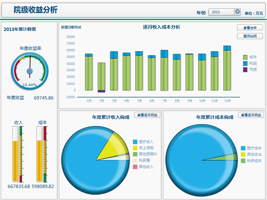The image size is (267, 200).
Task: Select the yellow 向上领报 legend entry
Action: 143,148
